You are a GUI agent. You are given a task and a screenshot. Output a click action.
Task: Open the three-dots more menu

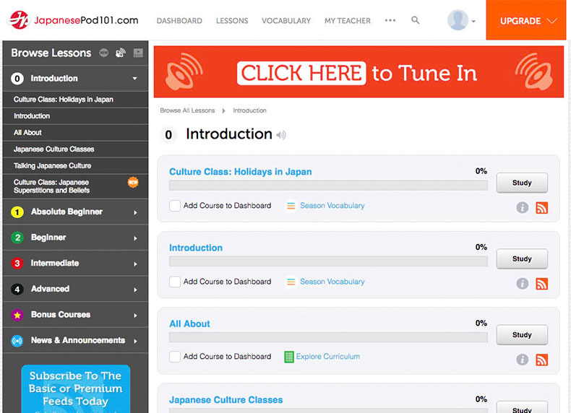390,20
